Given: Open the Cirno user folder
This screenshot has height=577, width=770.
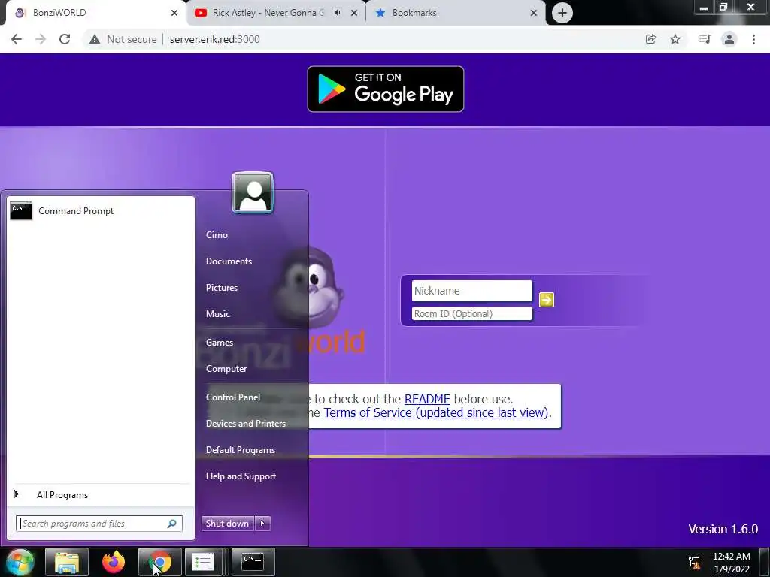Looking at the screenshot, I should click(217, 235).
